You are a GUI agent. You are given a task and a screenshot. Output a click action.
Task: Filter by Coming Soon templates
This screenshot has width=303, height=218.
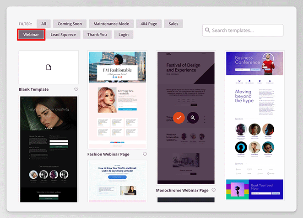tap(70, 24)
